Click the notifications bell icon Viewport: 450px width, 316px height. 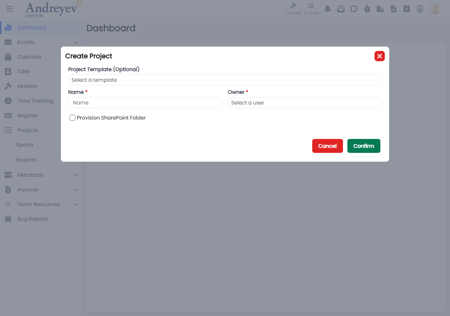[x=328, y=9]
